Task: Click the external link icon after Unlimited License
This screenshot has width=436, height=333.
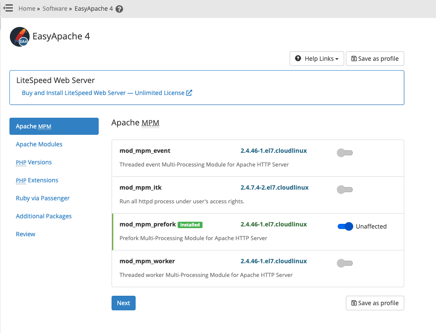Action: [189, 93]
